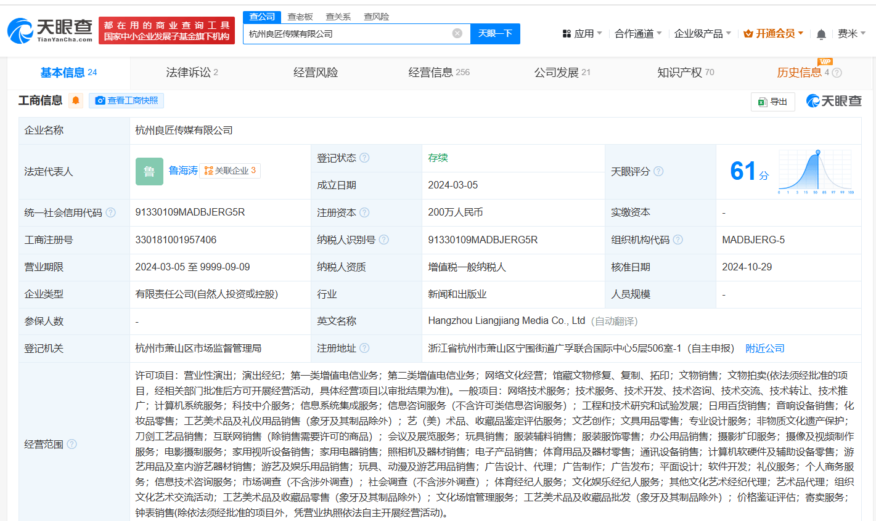This screenshot has width=876, height=521.
Task: Open help icon next to 经营范围
Action: click(72, 444)
